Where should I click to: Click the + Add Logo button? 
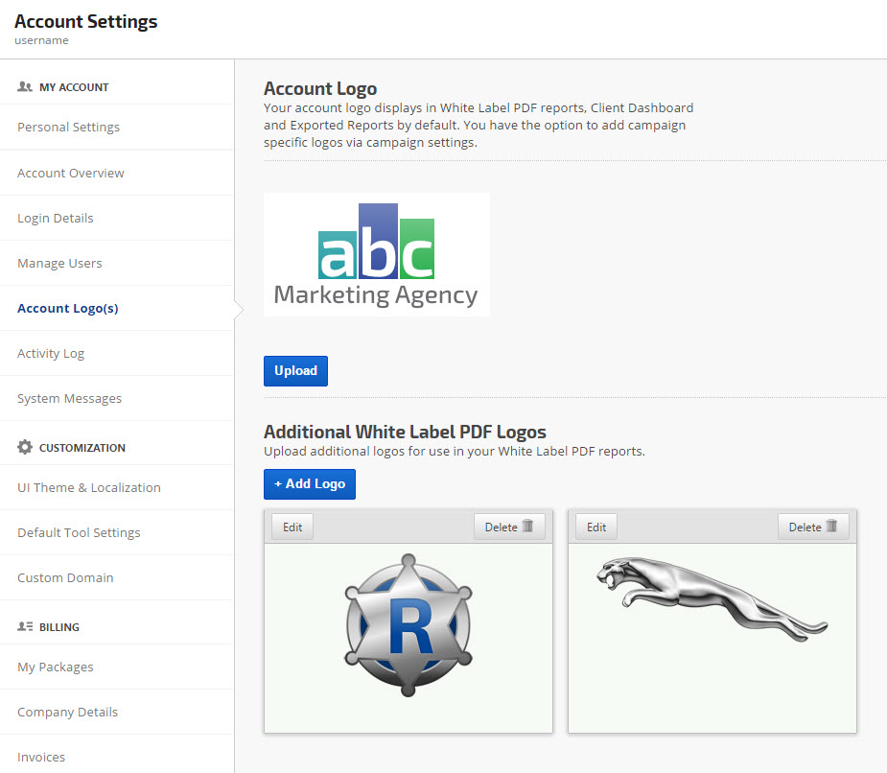[x=310, y=484]
